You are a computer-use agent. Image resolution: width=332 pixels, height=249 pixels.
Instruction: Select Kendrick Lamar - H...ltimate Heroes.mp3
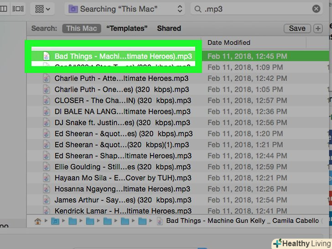(x=123, y=211)
